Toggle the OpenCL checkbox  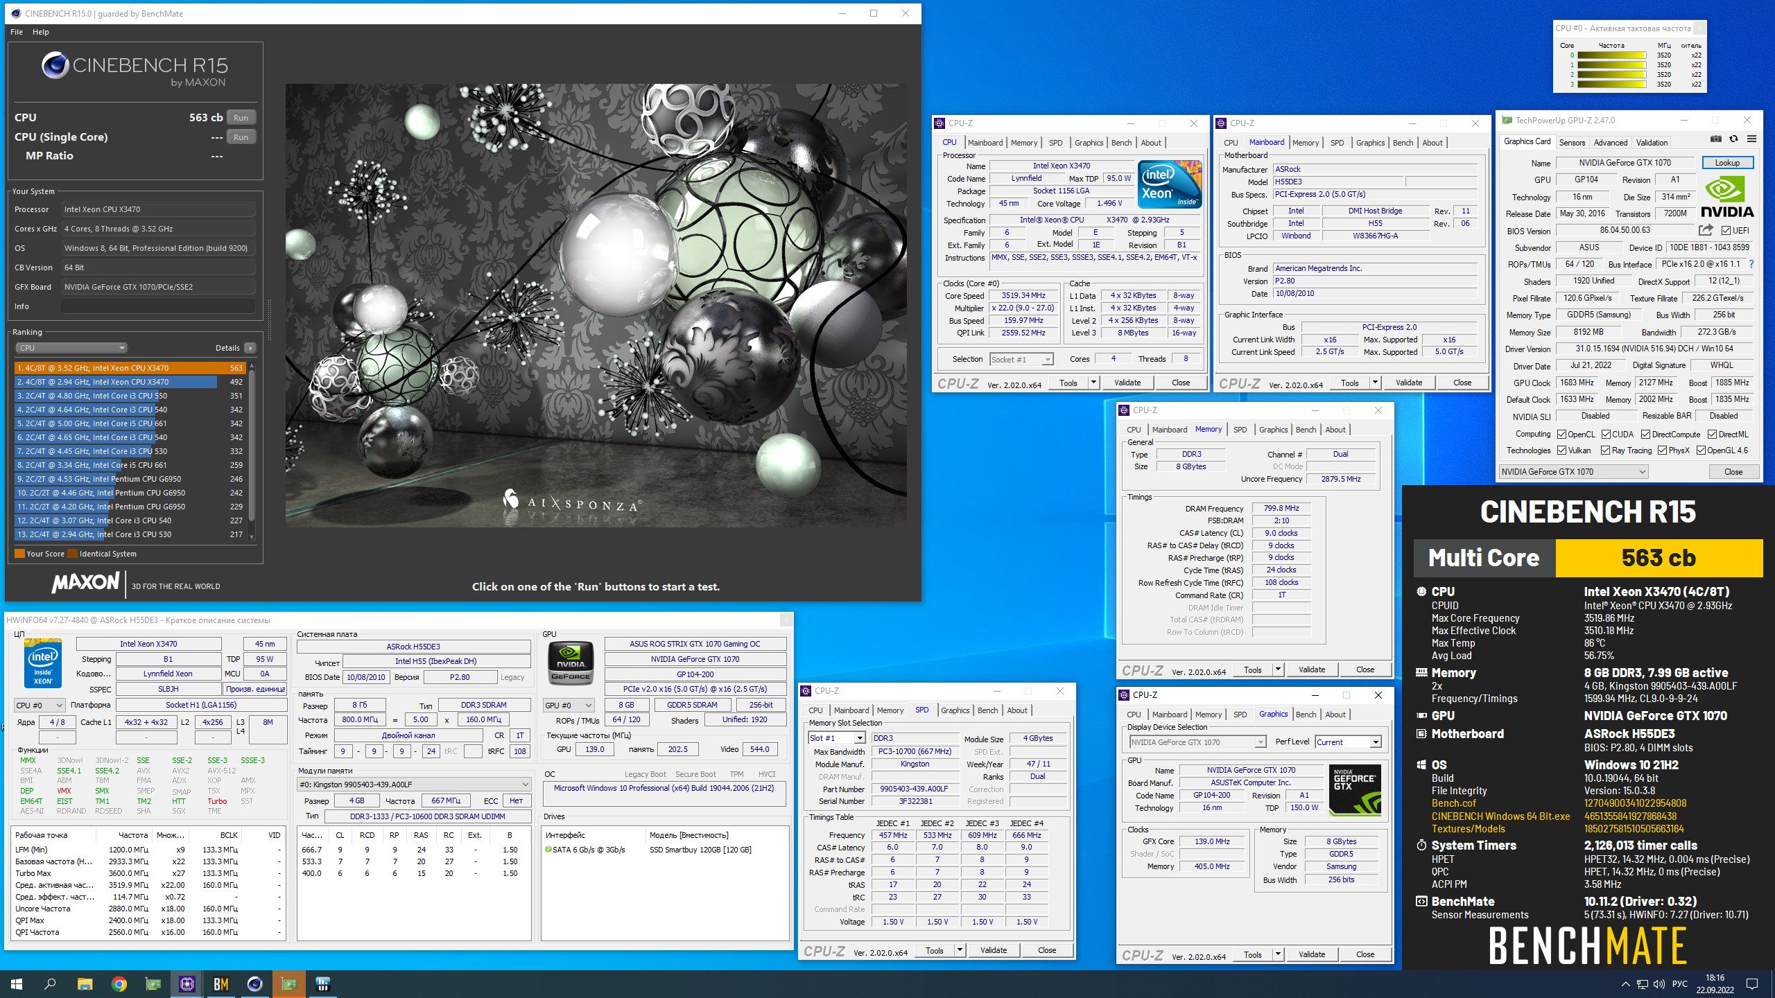[x=1561, y=435]
